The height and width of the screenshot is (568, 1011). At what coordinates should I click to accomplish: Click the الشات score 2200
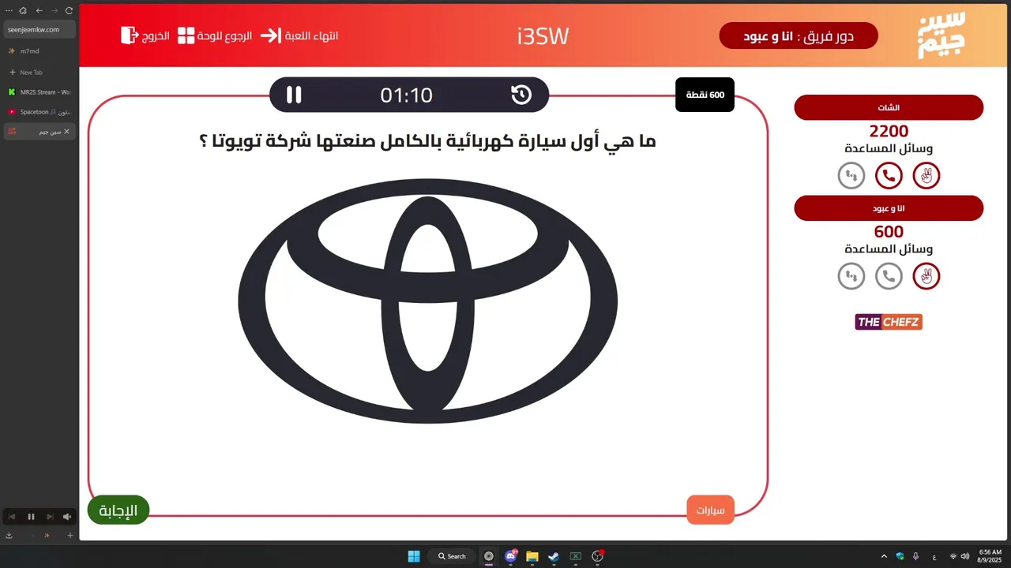click(889, 131)
